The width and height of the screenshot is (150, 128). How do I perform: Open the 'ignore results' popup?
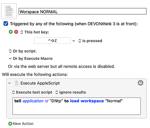pyautogui.click(x=70, y=92)
